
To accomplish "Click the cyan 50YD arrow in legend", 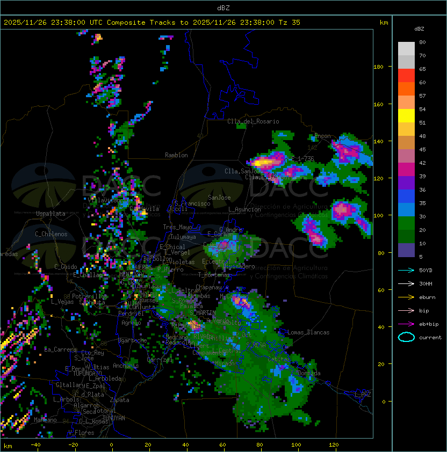I will point(406,270).
